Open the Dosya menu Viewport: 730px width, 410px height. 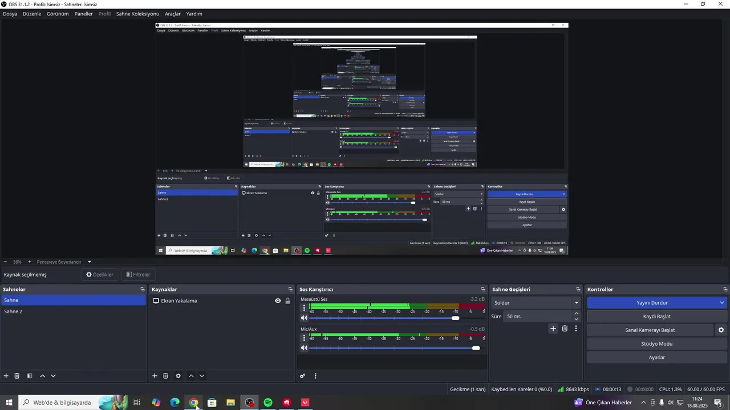coord(10,14)
